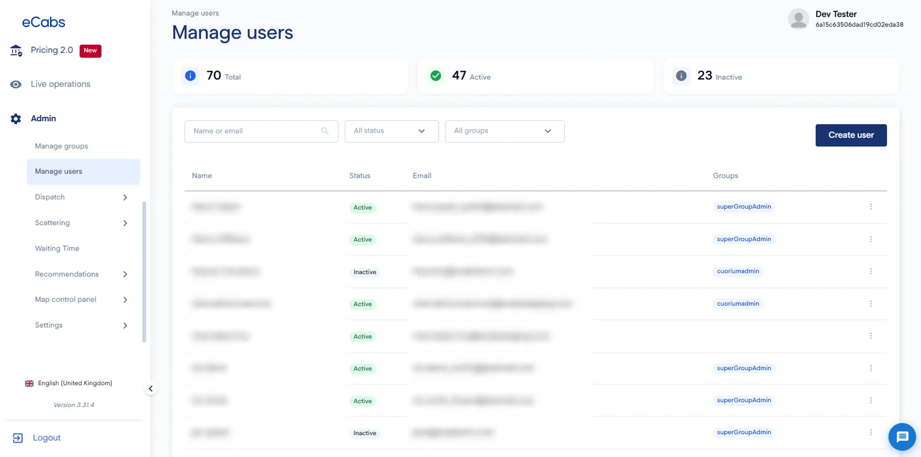Viewport: 921px width, 457px height.
Task: Open actions menu for inactive cuoriumadmin row
Action: pyautogui.click(x=870, y=271)
